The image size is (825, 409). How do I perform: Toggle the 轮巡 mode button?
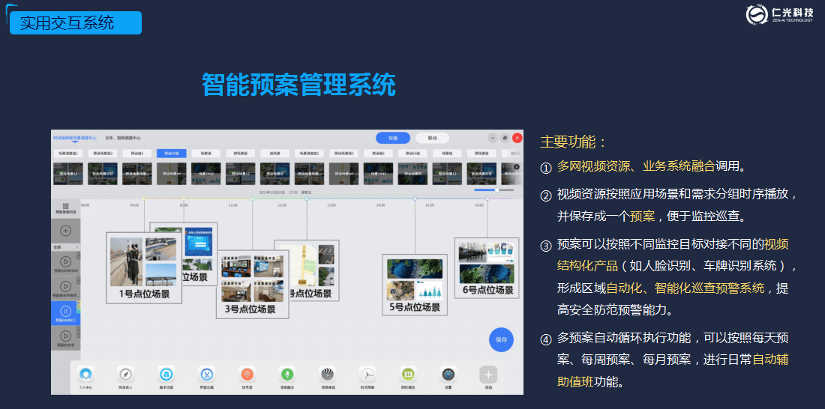tap(392, 138)
